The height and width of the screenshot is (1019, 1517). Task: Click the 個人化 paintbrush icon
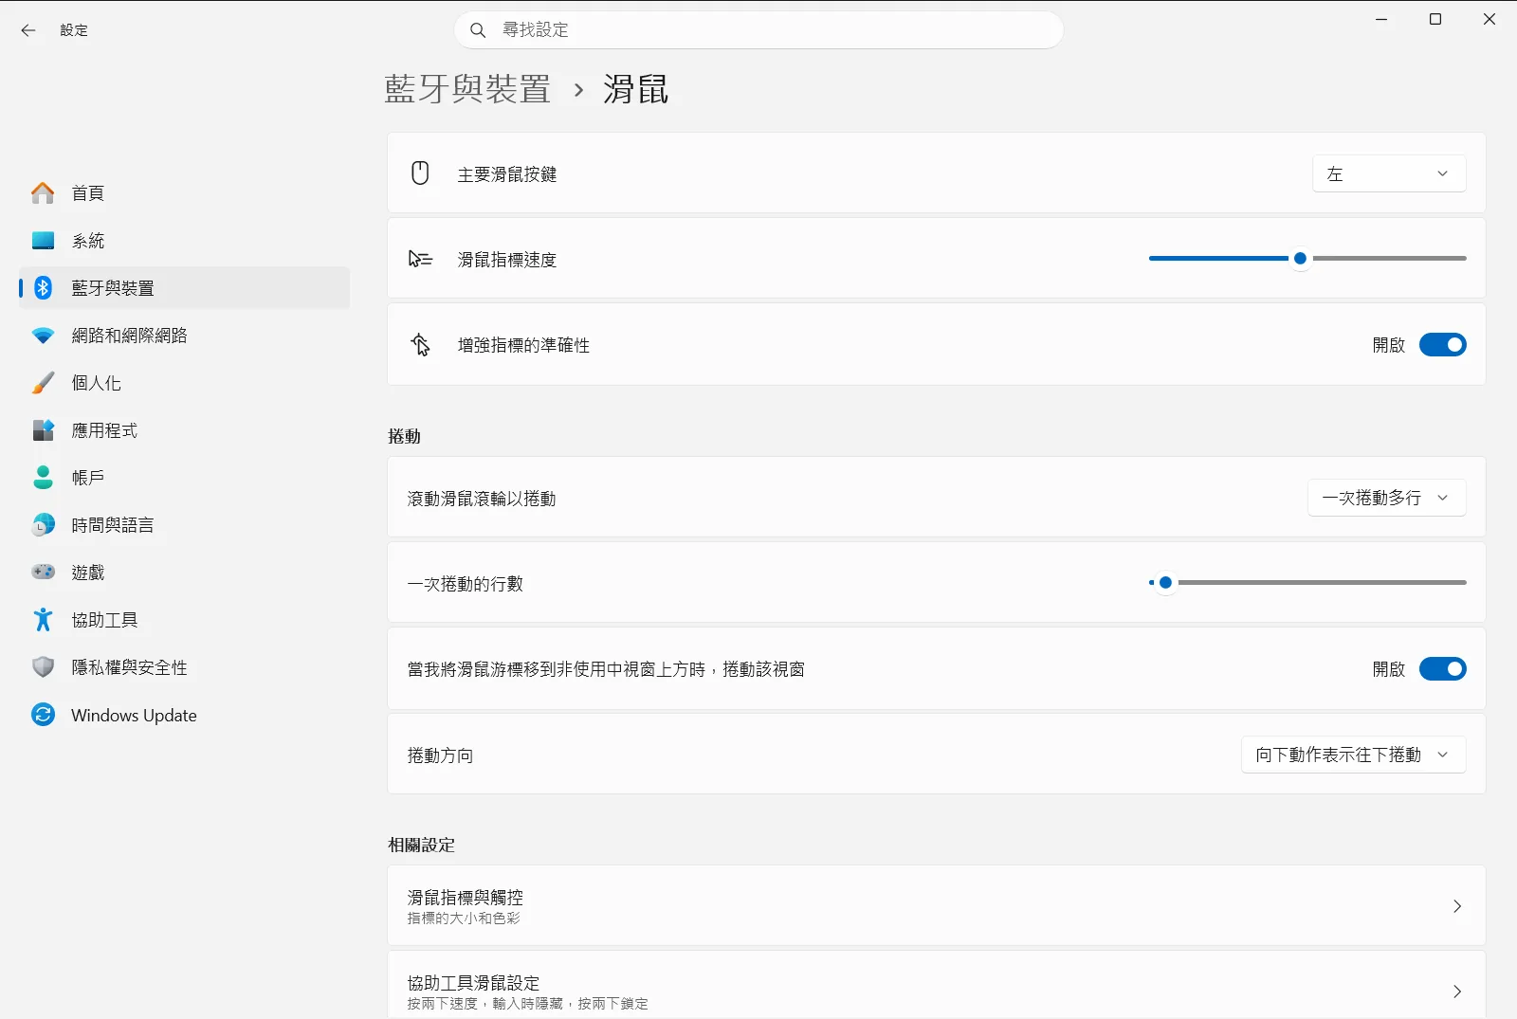pyautogui.click(x=43, y=383)
